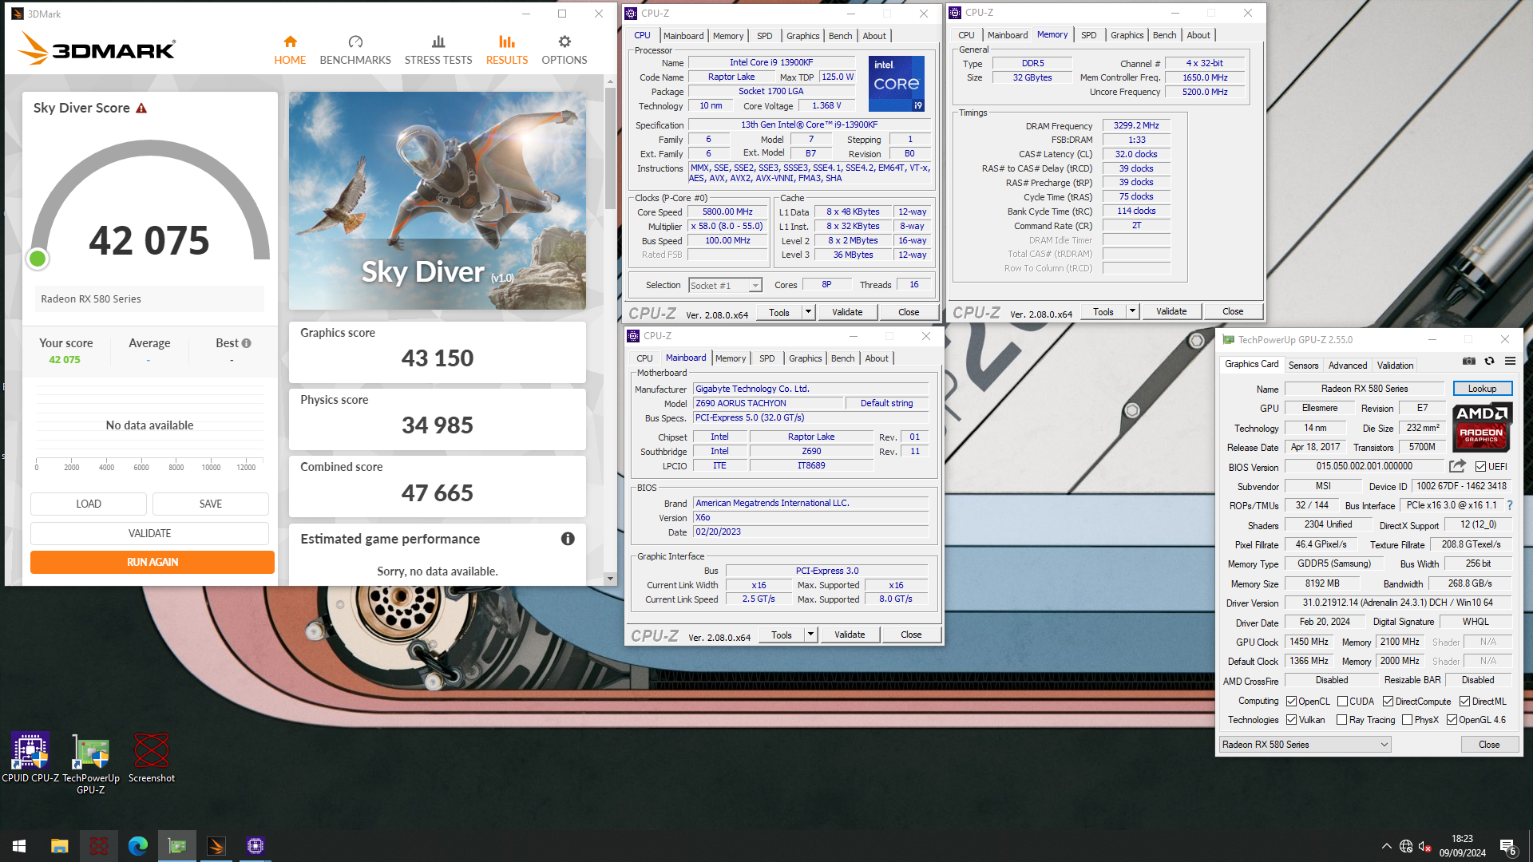Screen dimensions: 1533x862
Task: Open File Explorer from taskbar
Action: (x=59, y=846)
